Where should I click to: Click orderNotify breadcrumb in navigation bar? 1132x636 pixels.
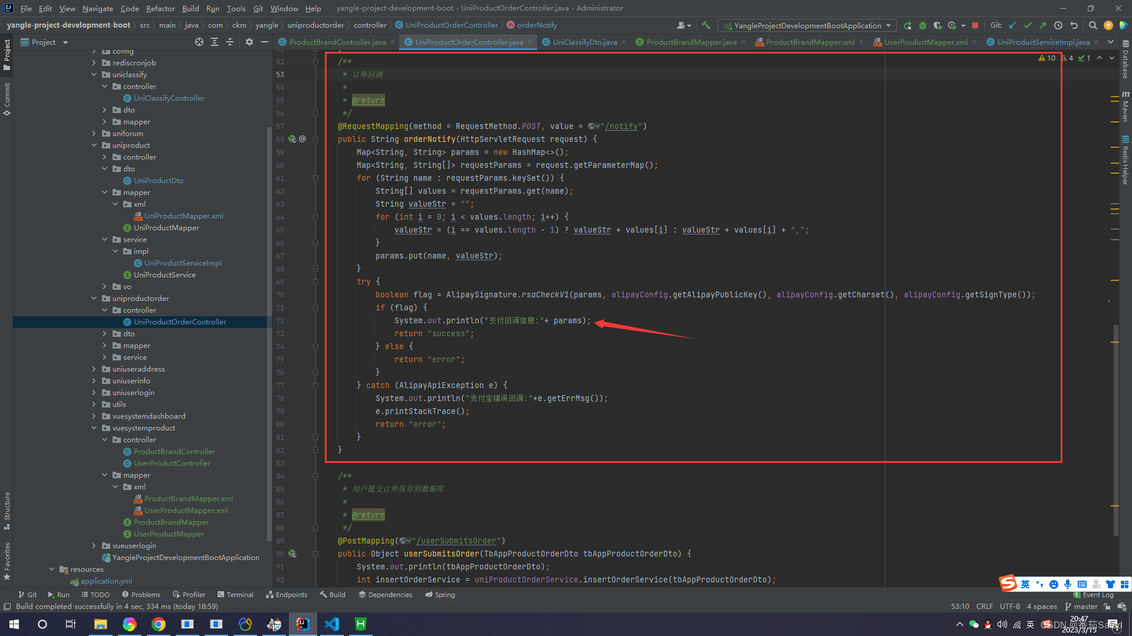click(x=537, y=25)
